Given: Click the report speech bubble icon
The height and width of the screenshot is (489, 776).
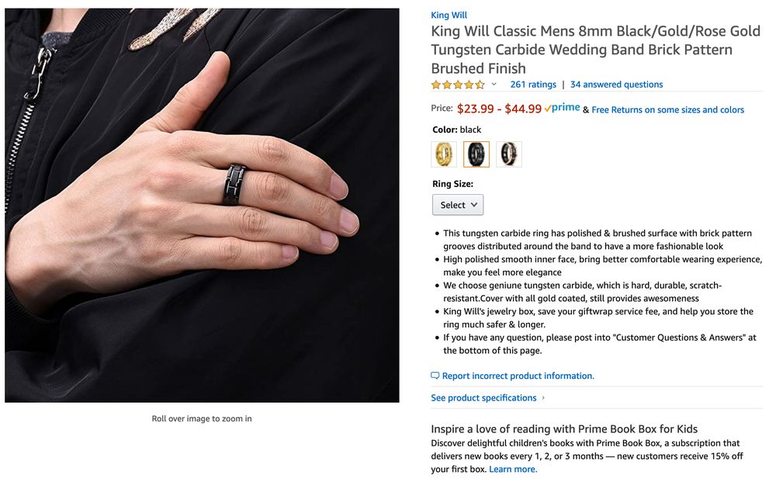Looking at the screenshot, I should pos(435,376).
